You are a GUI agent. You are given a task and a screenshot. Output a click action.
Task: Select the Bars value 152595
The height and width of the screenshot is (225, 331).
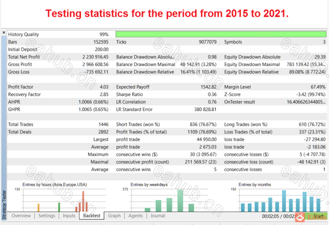click(x=101, y=42)
